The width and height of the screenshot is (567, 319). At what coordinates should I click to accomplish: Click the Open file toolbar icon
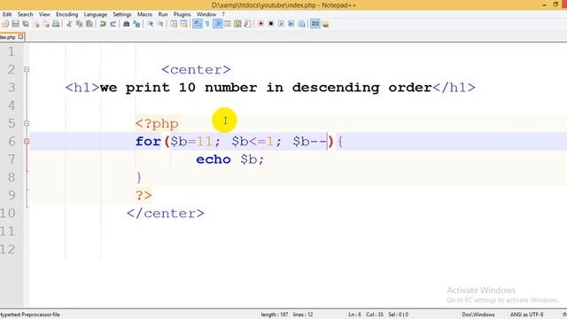tap(5, 24)
